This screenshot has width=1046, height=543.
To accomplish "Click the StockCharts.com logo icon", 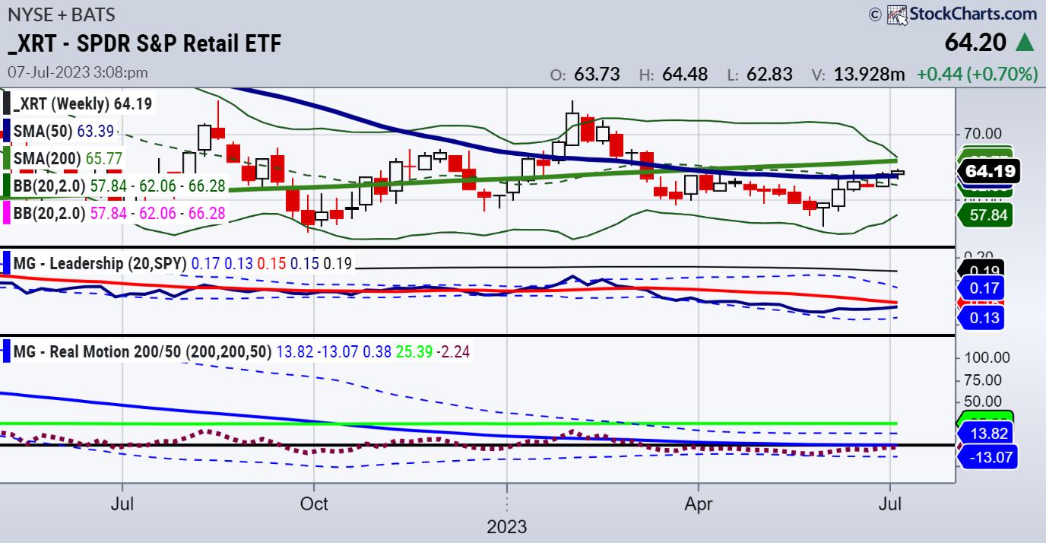I will tap(898, 14).
